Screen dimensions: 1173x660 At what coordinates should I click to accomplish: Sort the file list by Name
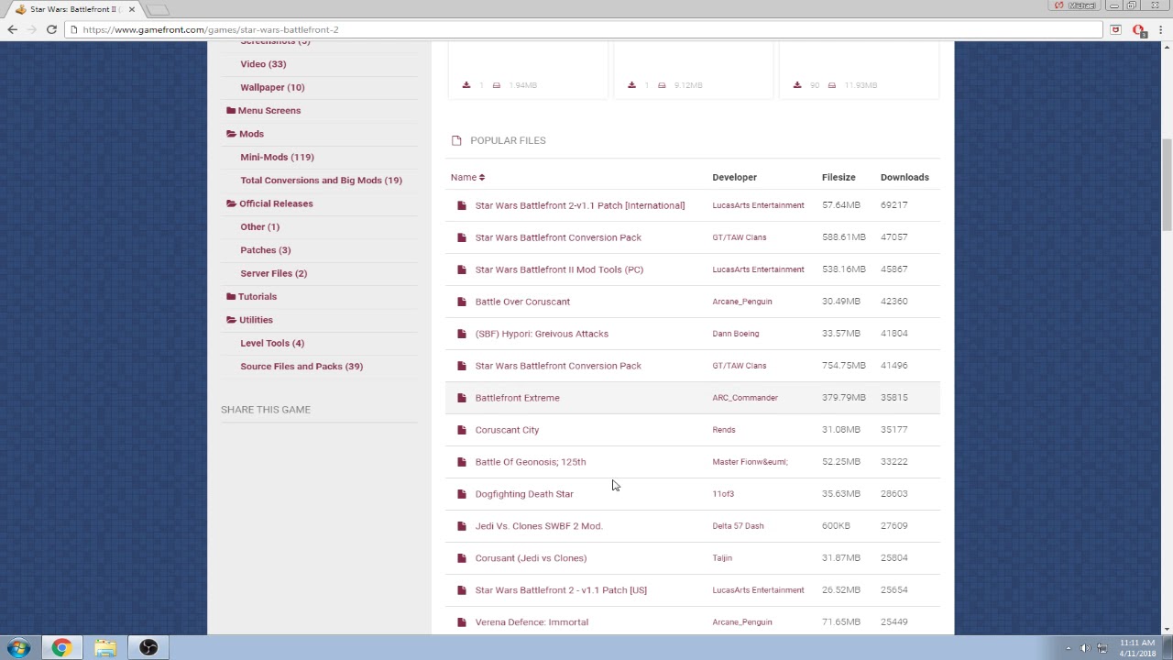[467, 177]
